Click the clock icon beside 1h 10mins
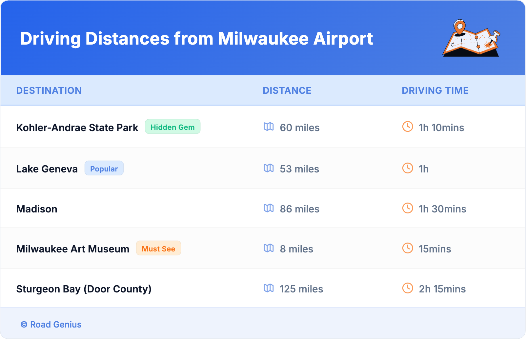526x339 pixels. 408,127
